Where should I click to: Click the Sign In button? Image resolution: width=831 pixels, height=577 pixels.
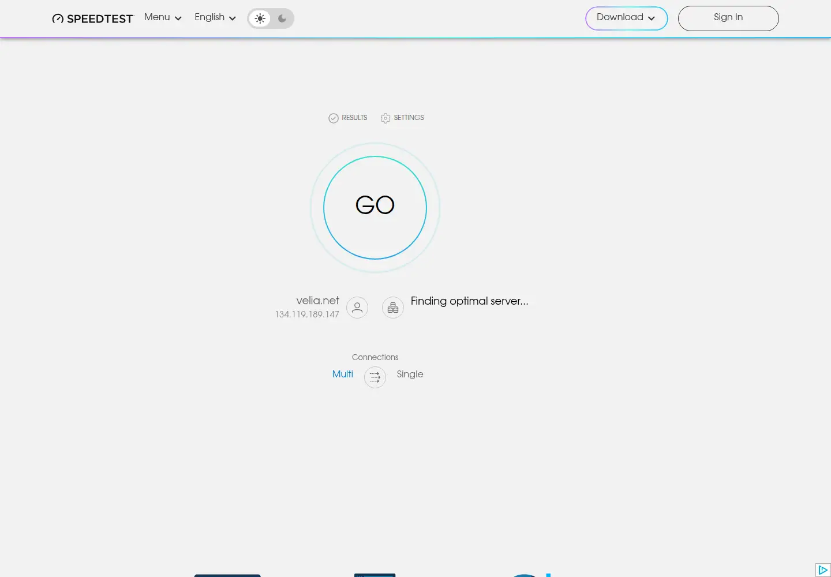click(728, 18)
